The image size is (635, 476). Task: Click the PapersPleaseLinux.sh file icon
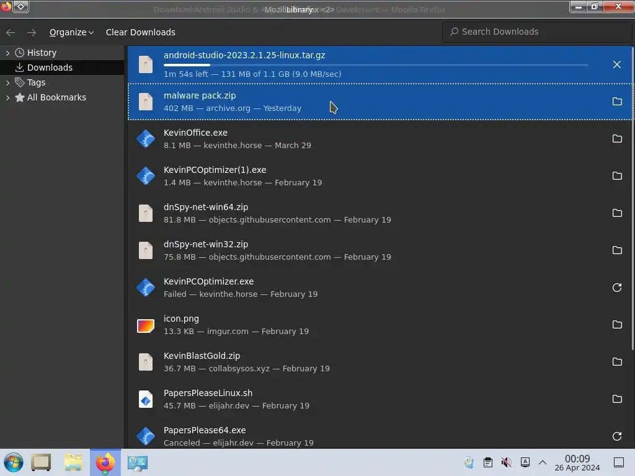coord(145,399)
